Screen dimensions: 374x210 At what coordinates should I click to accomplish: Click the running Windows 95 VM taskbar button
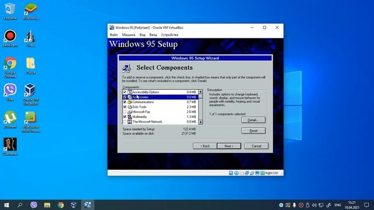[x=88, y=205]
